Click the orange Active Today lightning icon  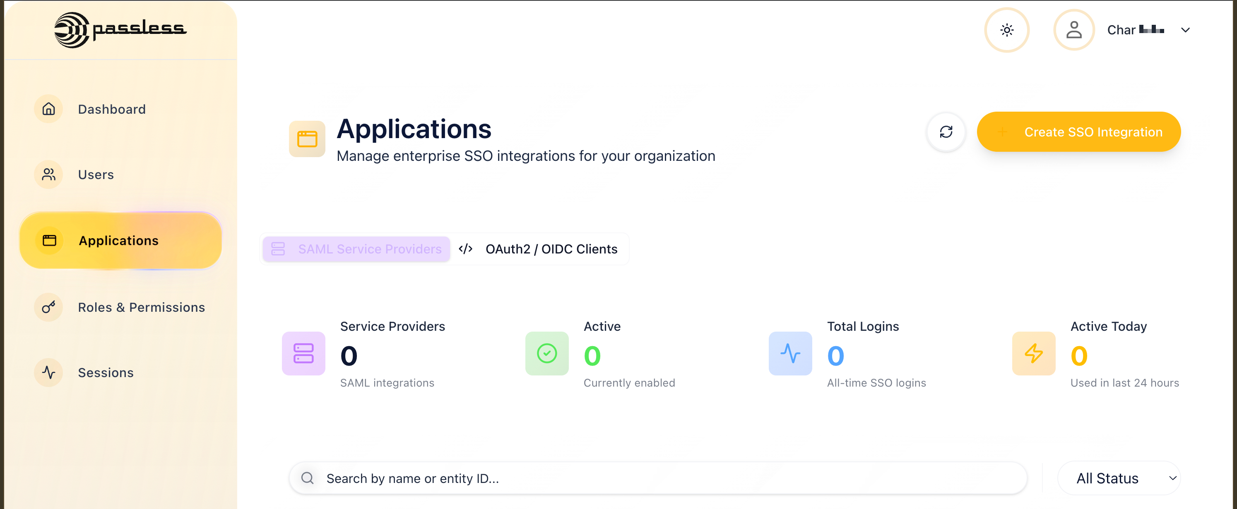coord(1033,353)
